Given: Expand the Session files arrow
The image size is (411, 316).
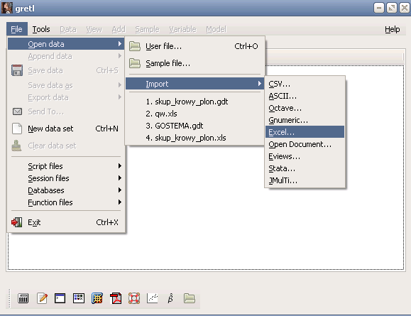Looking at the screenshot, I should pyautogui.click(x=120, y=178).
